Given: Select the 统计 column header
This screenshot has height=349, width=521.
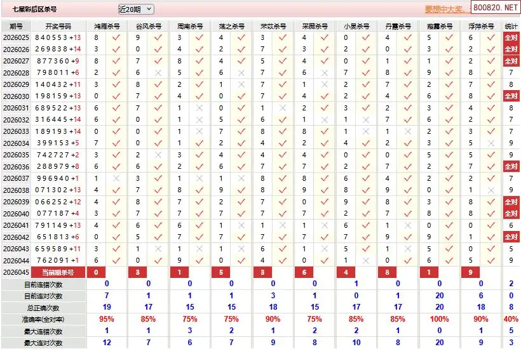Looking at the screenshot, I should [x=511, y=26].
